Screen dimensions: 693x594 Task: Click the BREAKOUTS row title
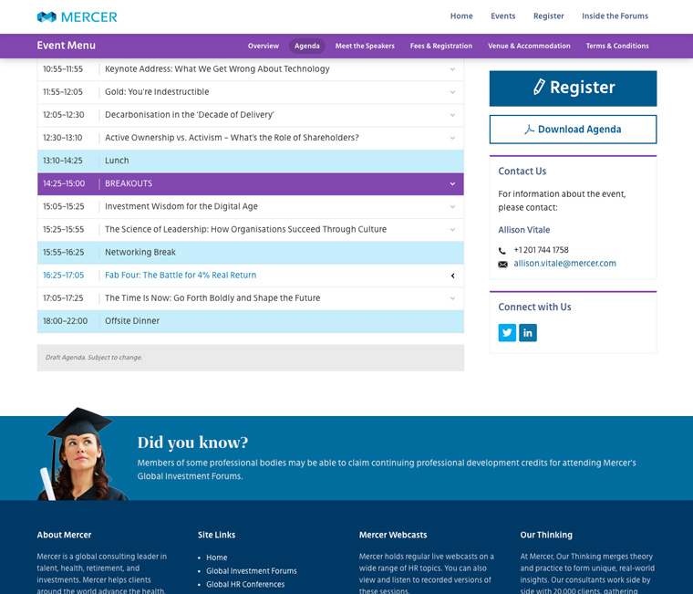tap(129, 183)
